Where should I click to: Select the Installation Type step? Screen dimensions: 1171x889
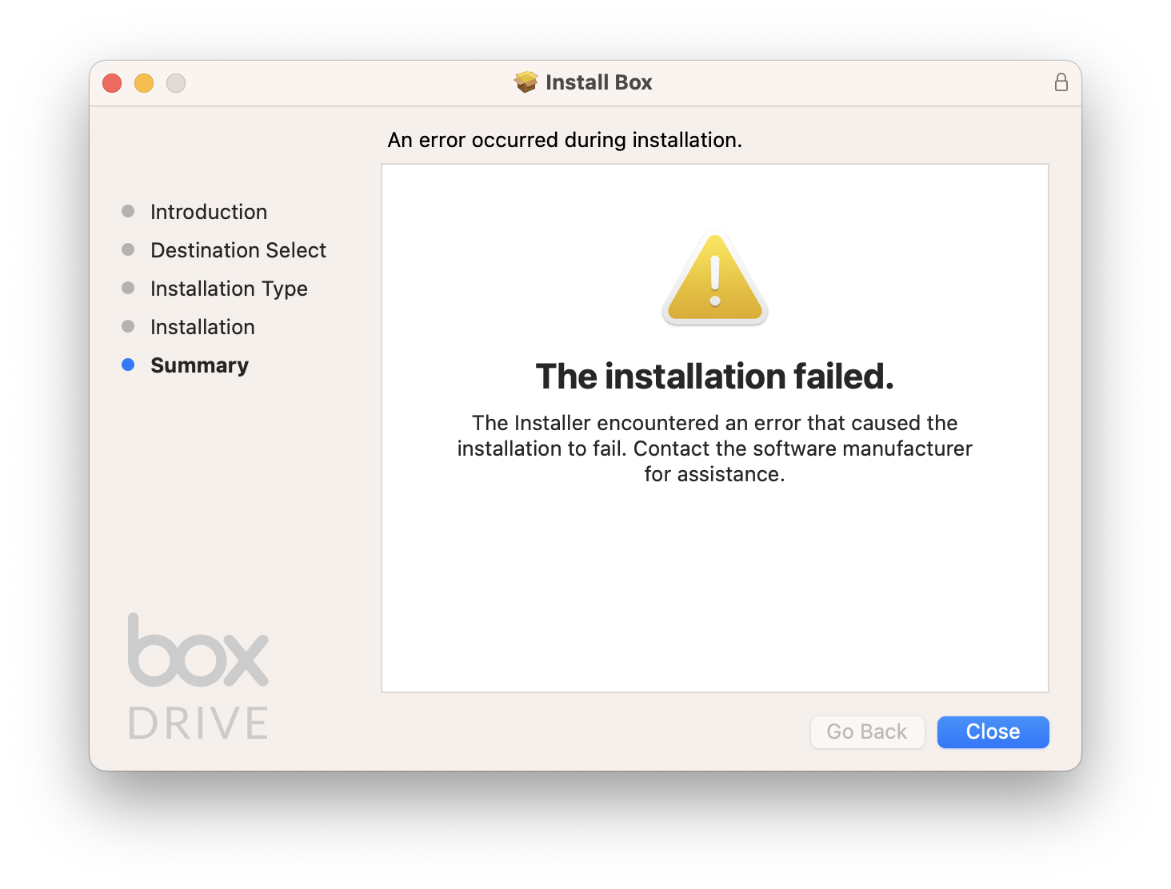[x=229, y=289]
